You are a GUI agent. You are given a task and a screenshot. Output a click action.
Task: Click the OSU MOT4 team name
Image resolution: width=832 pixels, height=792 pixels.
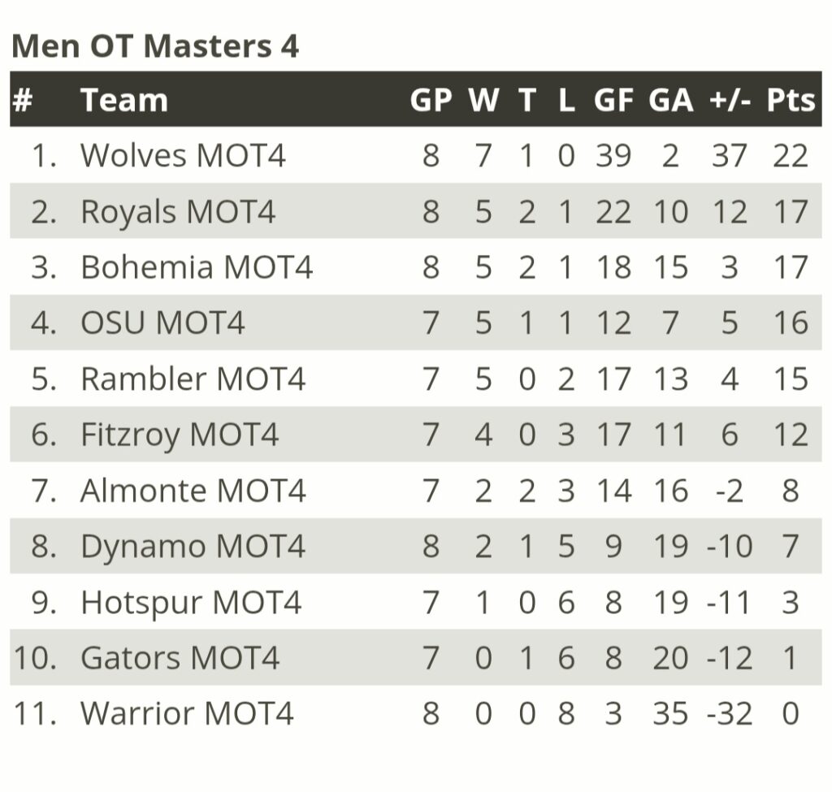coord(162,322)
